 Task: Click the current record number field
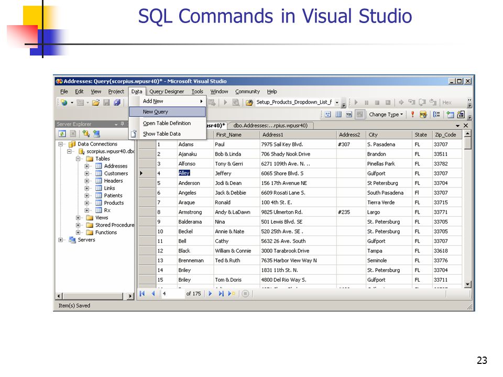coord(172,293)
